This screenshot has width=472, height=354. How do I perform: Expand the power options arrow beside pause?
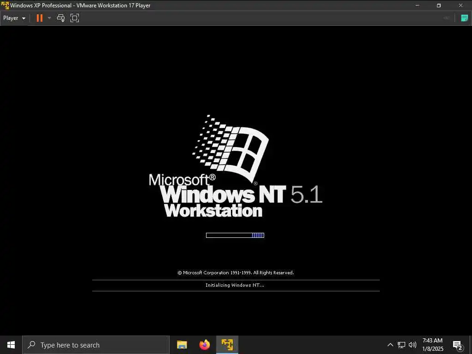click(49, 18)
